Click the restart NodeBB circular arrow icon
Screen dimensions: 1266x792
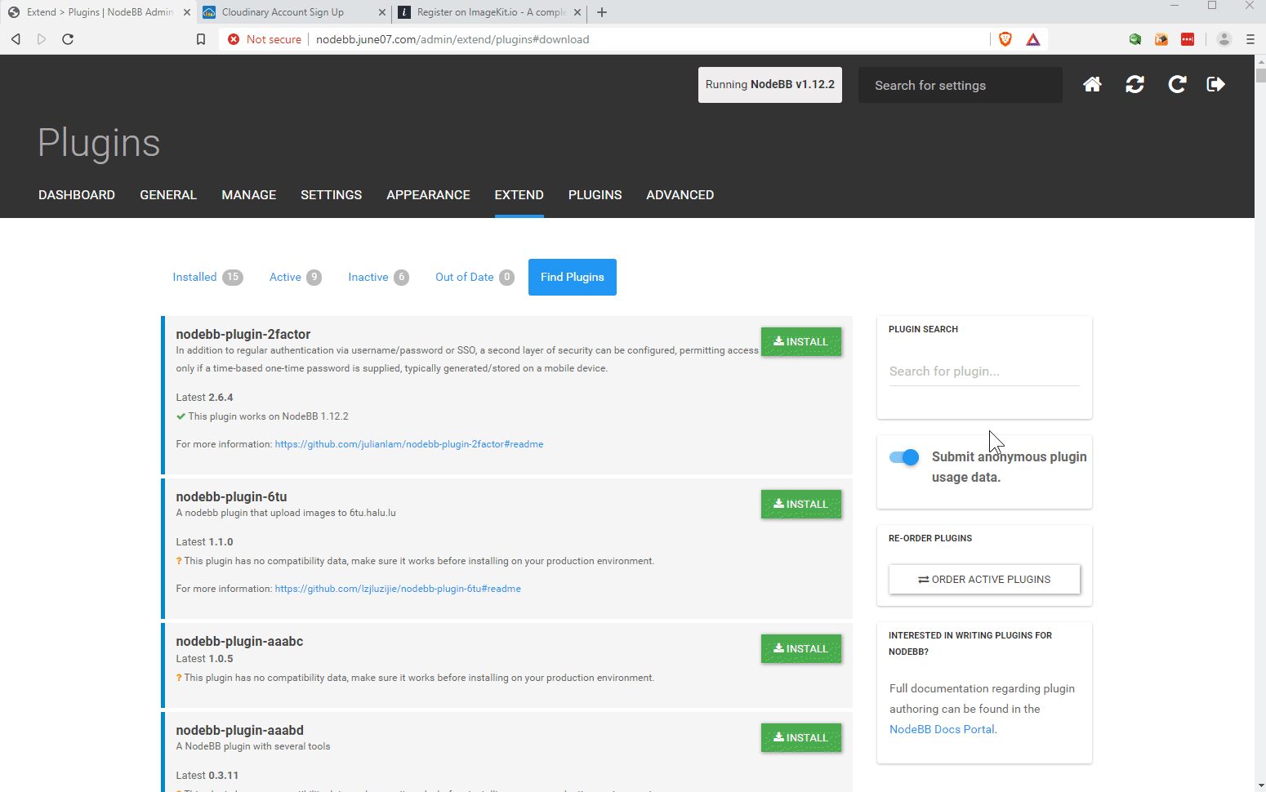1177,84
